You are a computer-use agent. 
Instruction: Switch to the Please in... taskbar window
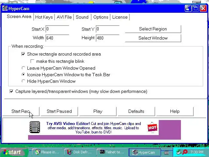coord(47,152)
